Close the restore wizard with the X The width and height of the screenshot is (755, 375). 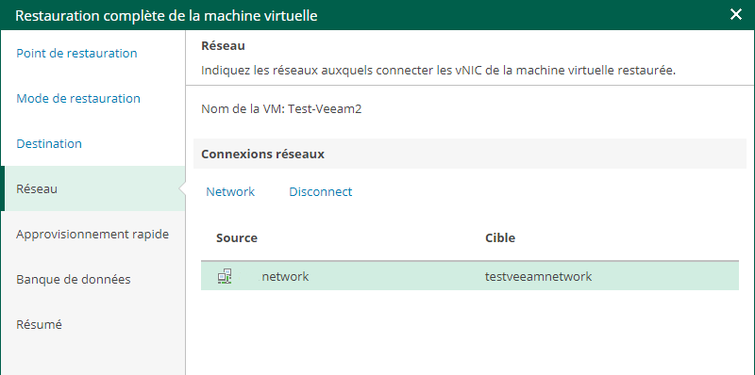coord(736,15)
